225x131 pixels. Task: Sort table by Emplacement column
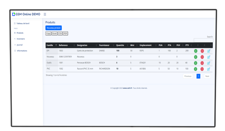click(x=148, y=45)
